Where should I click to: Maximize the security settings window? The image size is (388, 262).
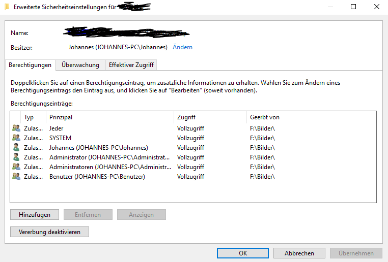(353, 7)
